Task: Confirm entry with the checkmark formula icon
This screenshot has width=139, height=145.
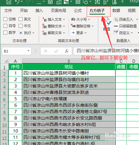Action: pos(56,51)
